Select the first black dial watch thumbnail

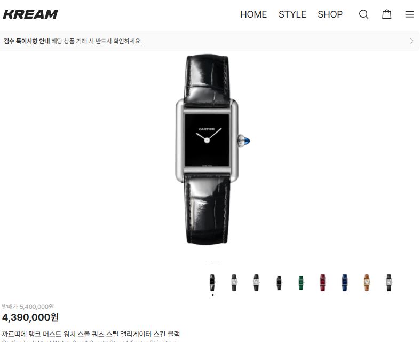(x=212, y=283)
